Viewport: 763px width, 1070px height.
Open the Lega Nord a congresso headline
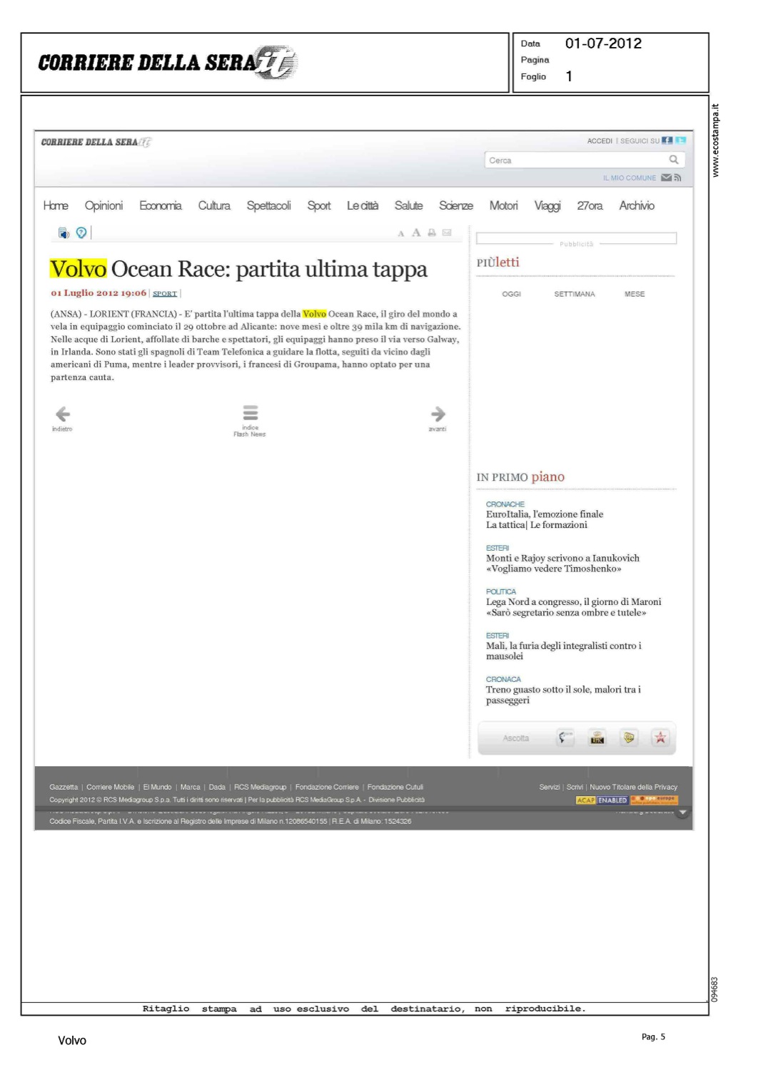point(573,602)
